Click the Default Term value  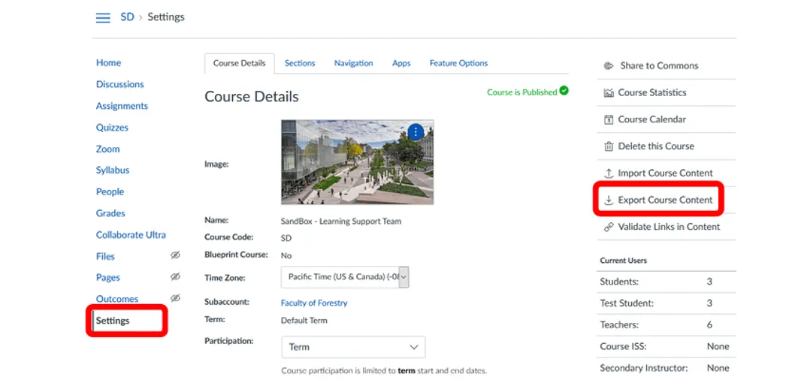[304, 321]
